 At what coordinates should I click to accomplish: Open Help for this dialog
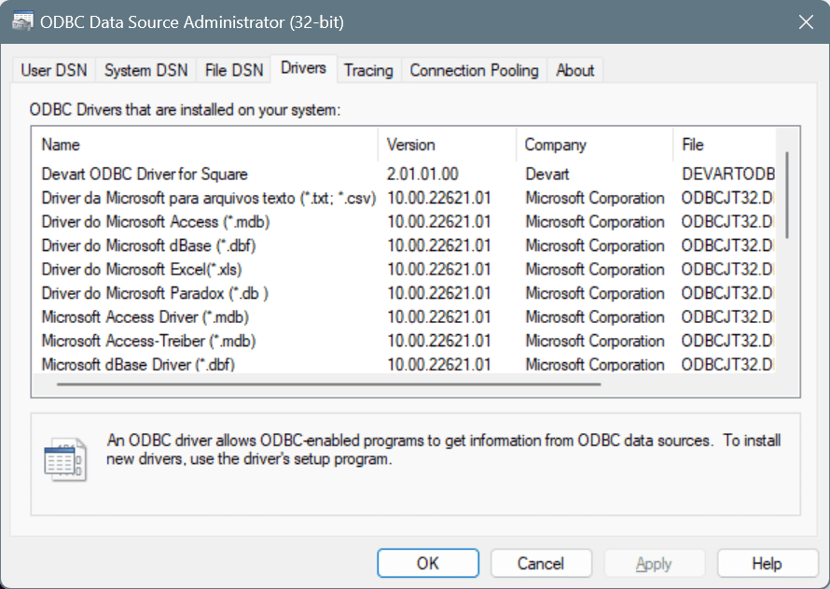[767, 563]
